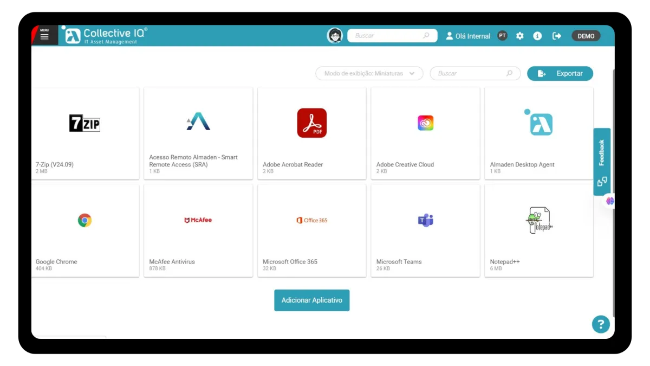Screen dimensions: 650x366
Task: Click the Adicionar Aplicativo button
Action: point(312,300)
